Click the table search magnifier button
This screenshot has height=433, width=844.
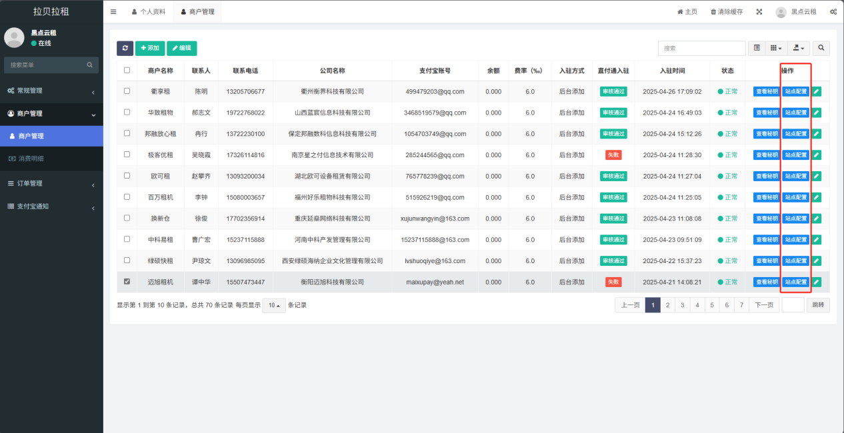point(821,48)
